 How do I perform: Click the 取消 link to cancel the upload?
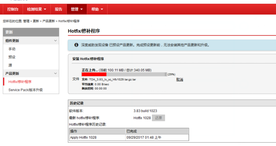click(179, 79)
